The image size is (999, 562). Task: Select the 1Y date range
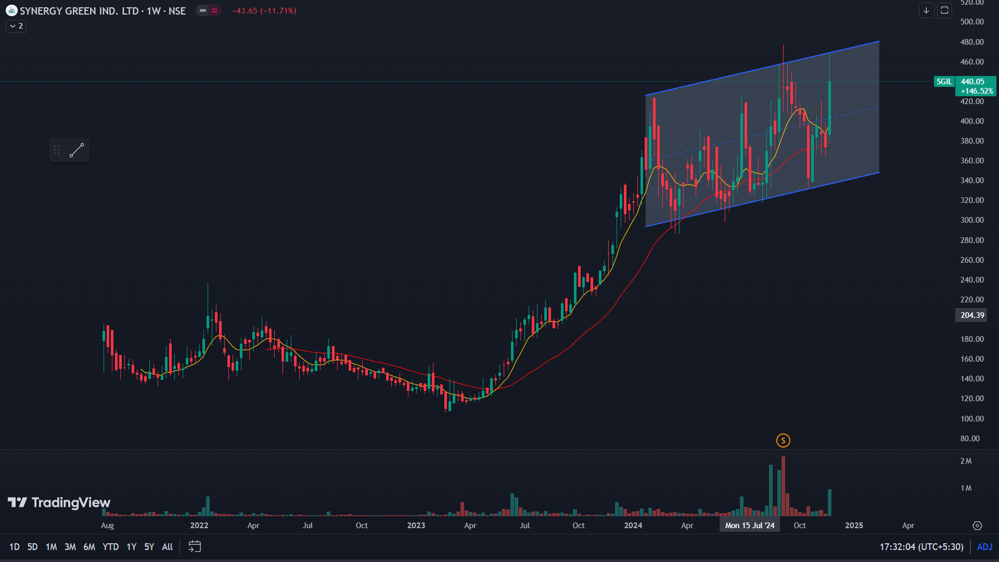(131, 546)
